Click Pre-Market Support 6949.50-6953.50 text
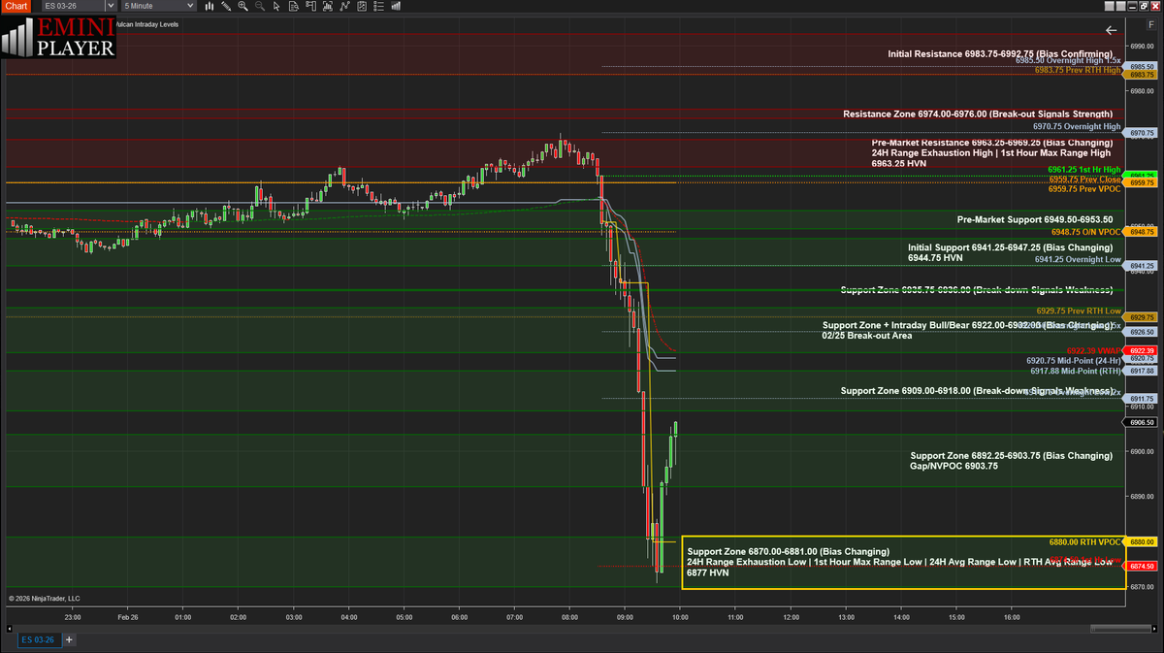 pos(1035,220)
